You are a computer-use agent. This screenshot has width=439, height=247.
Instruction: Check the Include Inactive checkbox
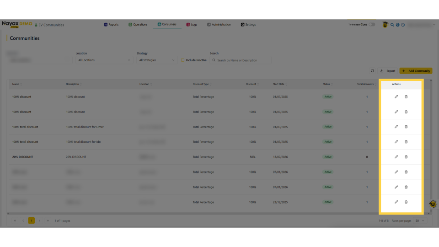(x=182, y=60)
